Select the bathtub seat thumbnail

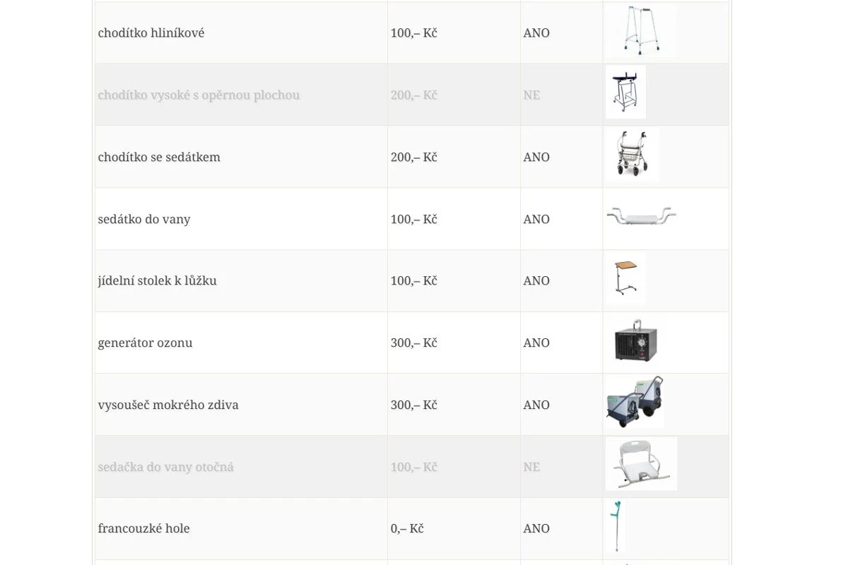pos(641,215)
